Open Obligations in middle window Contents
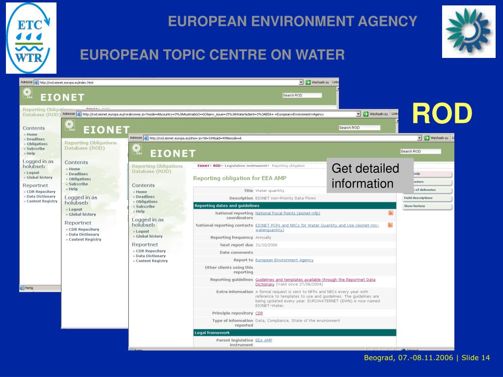503x377 pixels. (80, 179)
